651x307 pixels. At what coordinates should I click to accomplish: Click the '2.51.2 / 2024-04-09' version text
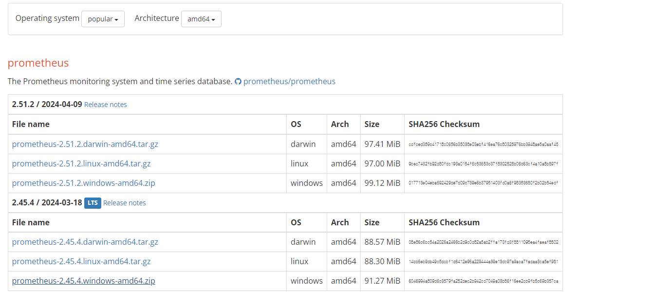tap(47, 105)
